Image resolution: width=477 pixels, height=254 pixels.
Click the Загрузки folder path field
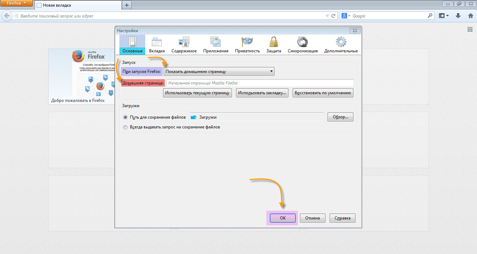pyautogui.click(x=257, y=117)
